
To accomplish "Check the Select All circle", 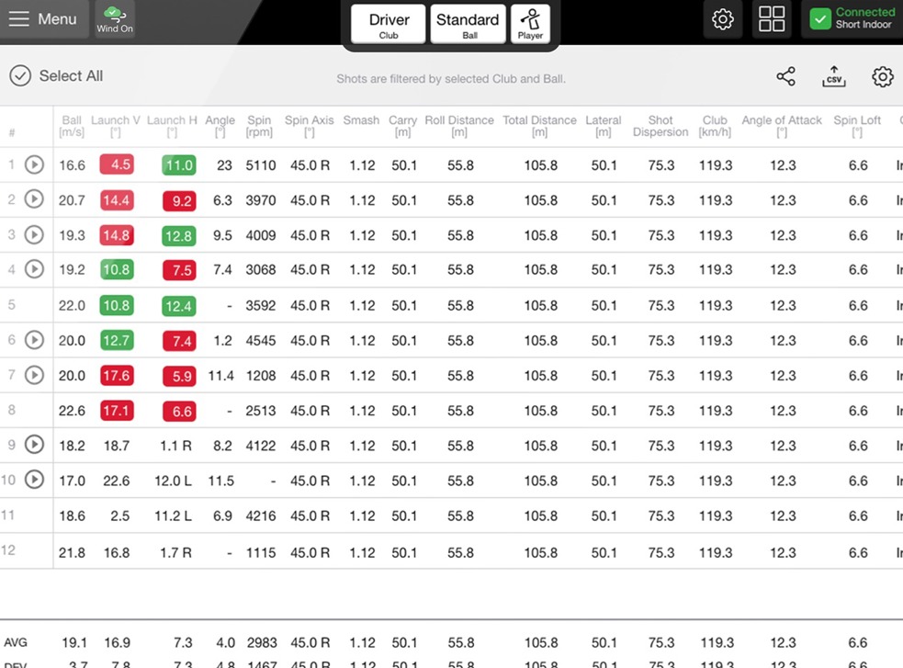I will coord(20,75).
